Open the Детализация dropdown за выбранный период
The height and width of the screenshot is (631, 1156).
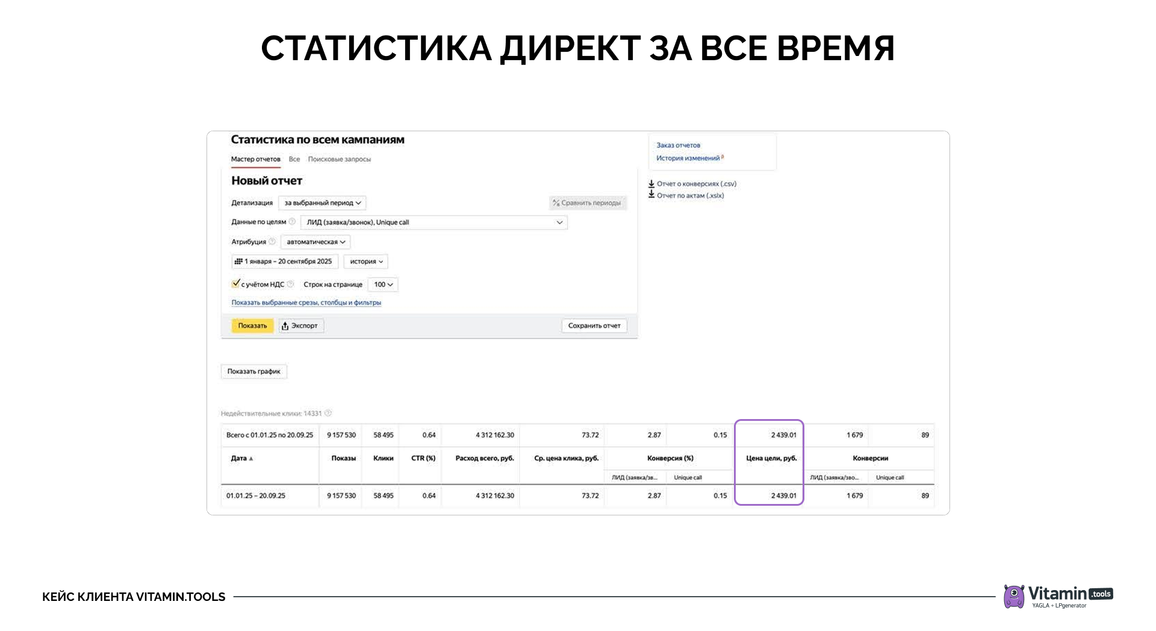pyautogui.click(x=322, y=204)
